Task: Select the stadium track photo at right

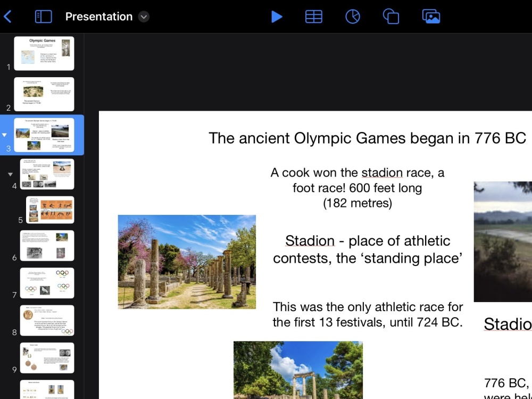Action: 503,242
